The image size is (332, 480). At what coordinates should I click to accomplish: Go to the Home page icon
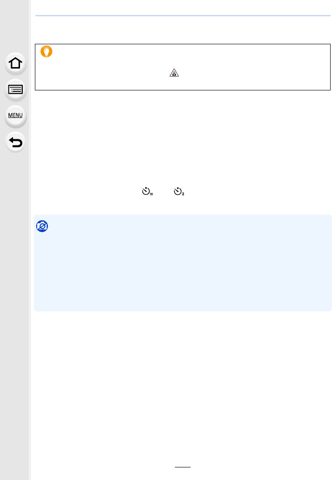15,63
